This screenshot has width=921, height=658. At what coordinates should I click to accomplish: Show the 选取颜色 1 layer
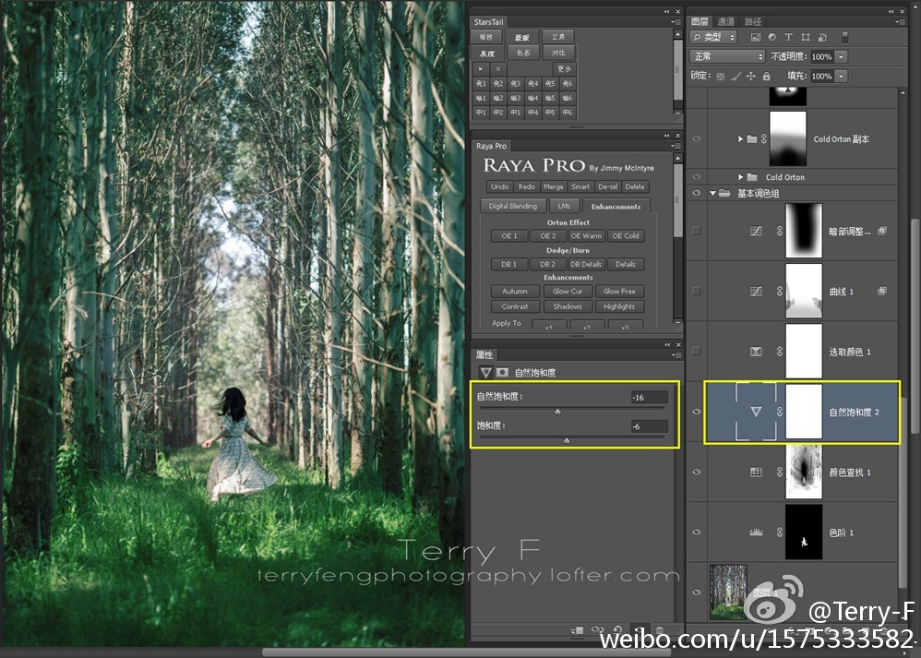coord(697,352)
